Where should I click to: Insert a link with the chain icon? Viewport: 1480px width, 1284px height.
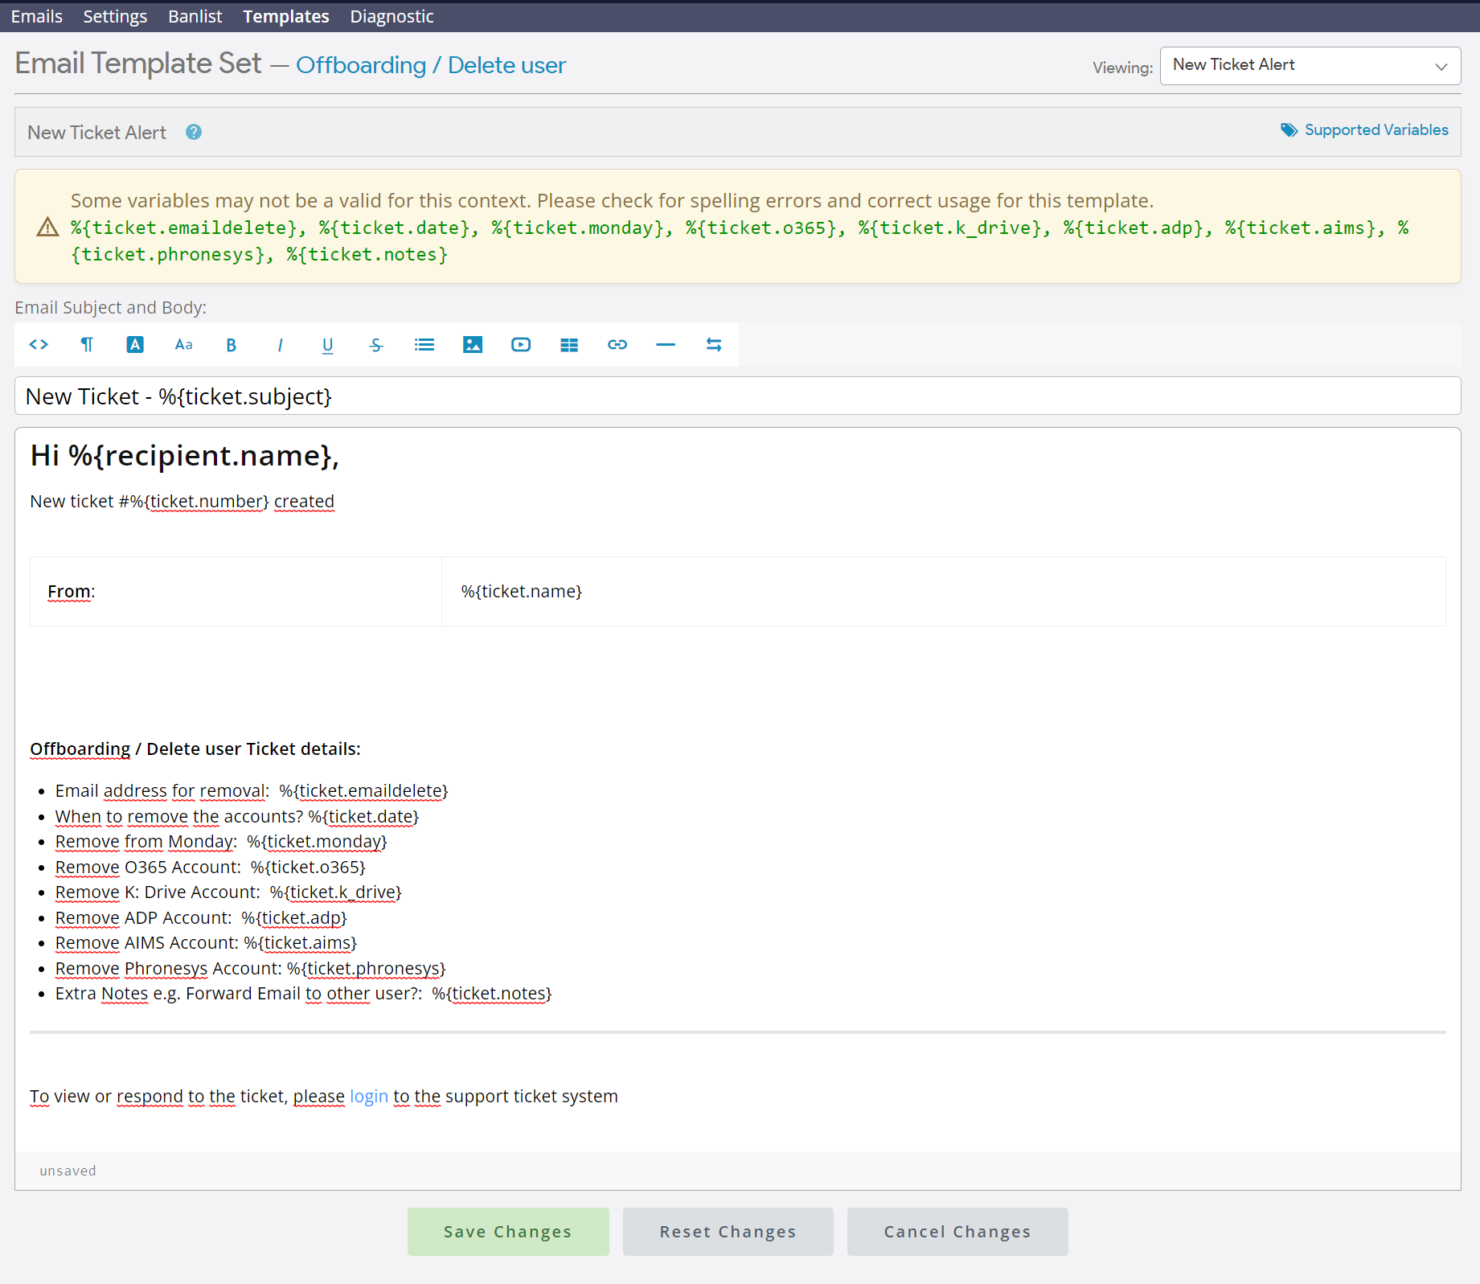pos(617,345)
